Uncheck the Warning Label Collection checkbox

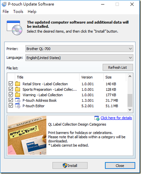click(x=11, y=94)
